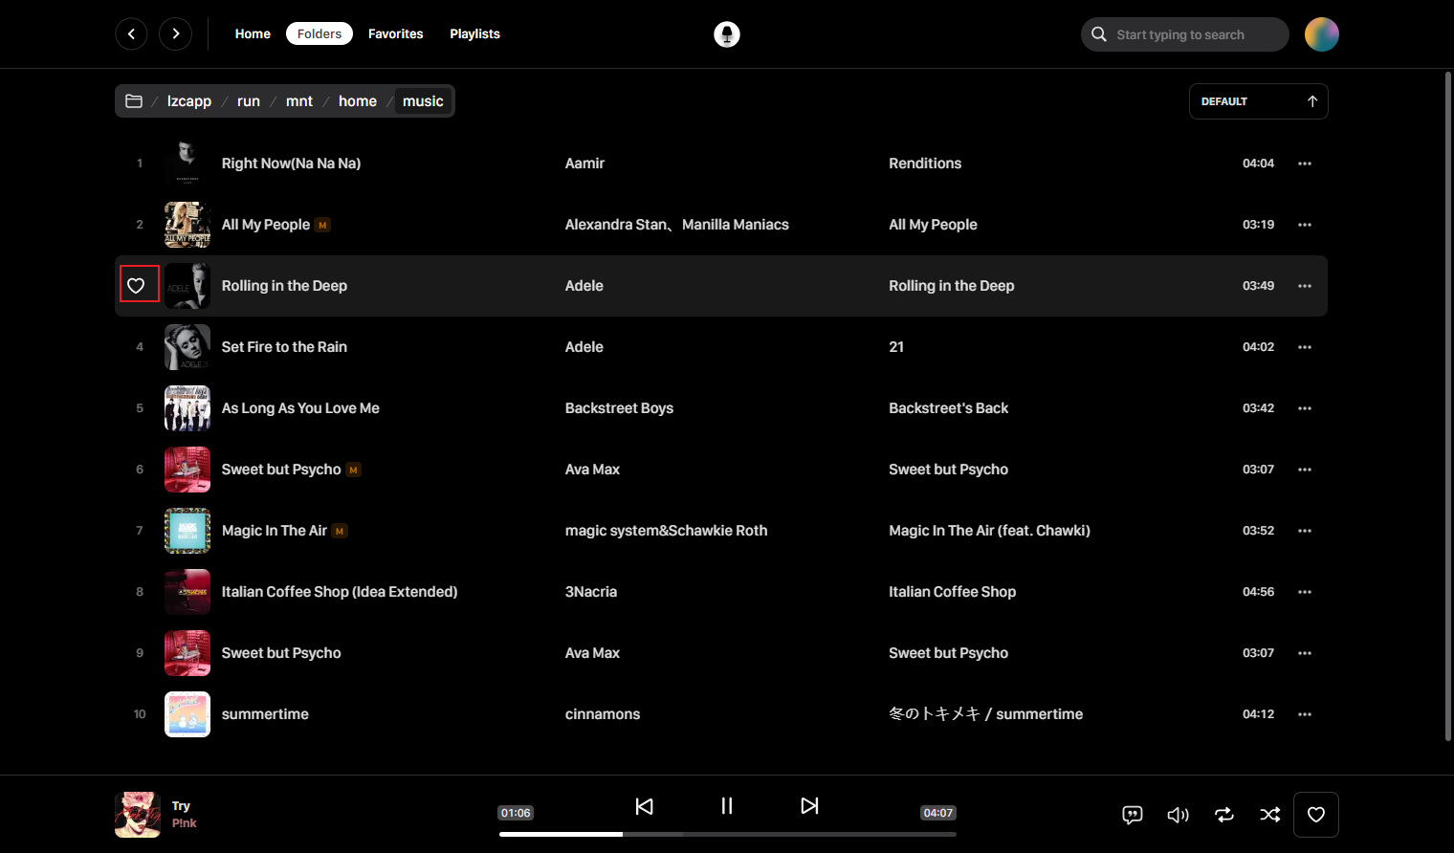
Task: Open more options for summertime
Action: click(1305, 714)
